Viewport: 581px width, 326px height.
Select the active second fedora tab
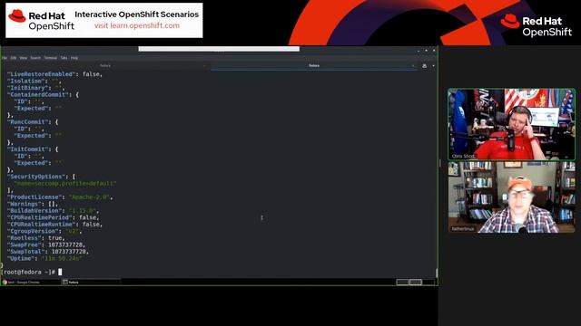pyautogui.click(x=314, y=66)
